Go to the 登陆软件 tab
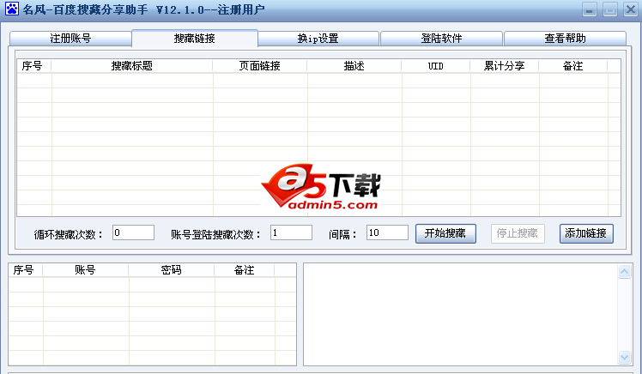642x374 pixels. (x=441, y=39)
